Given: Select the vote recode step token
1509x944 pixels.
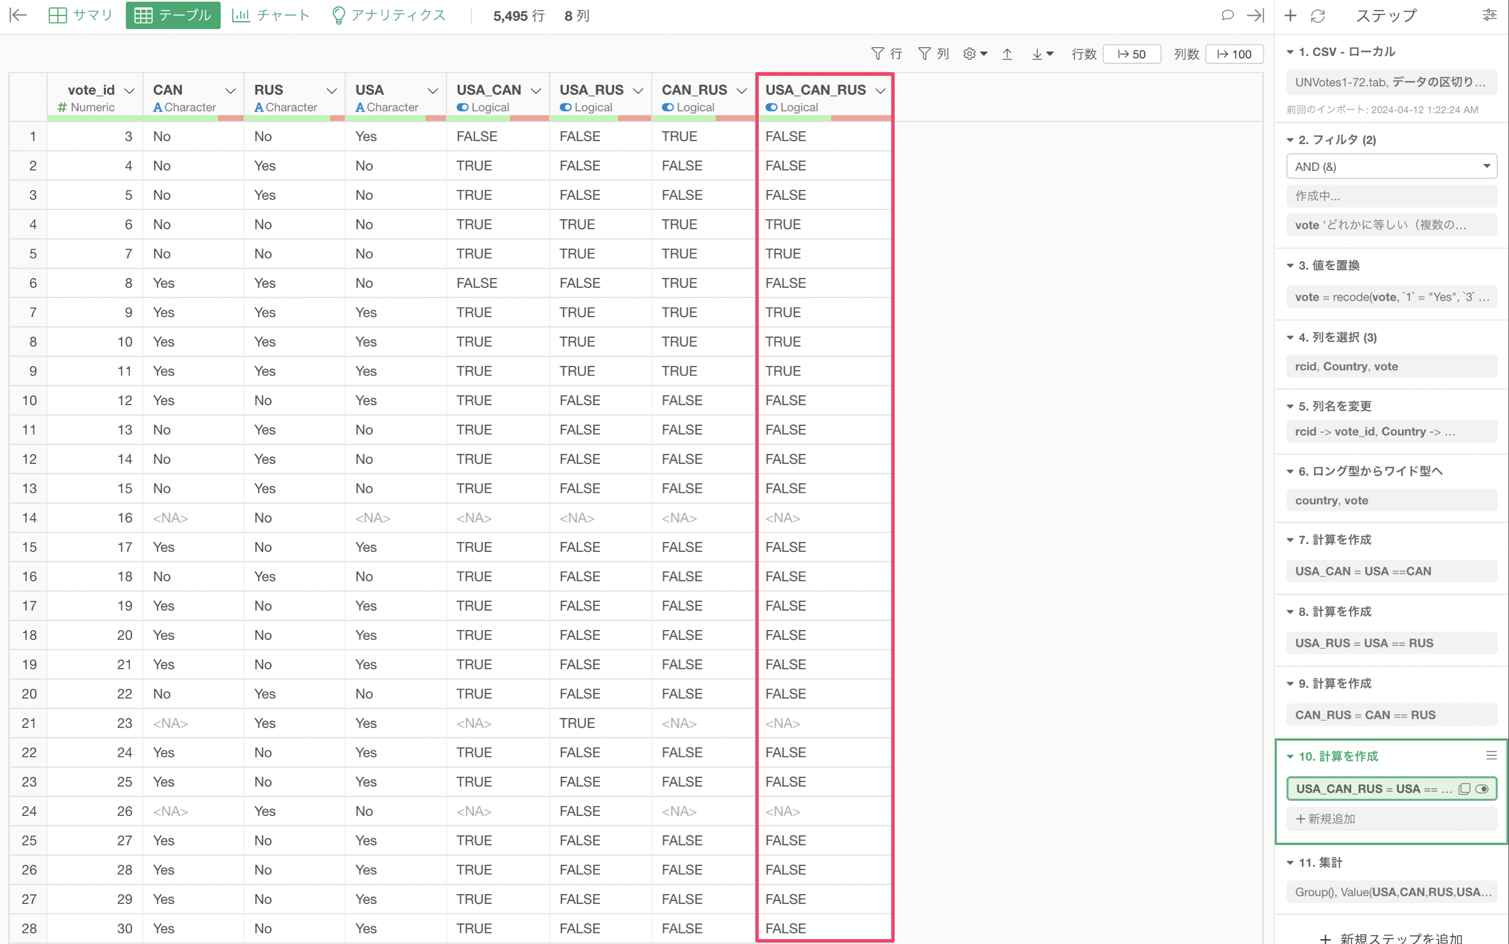Looking at the screenshot, I should pyautogui.click(x=1391, y=297).
